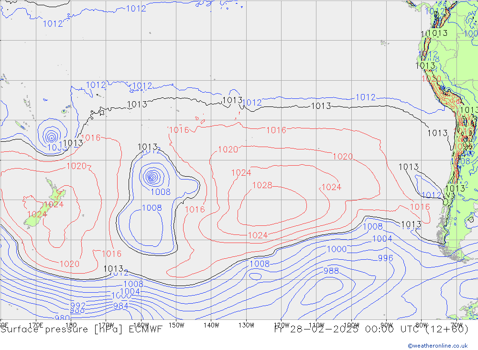Click the 130W longitude label
The height and width of the screenshot is (350, 478).
tap(246, 325)
